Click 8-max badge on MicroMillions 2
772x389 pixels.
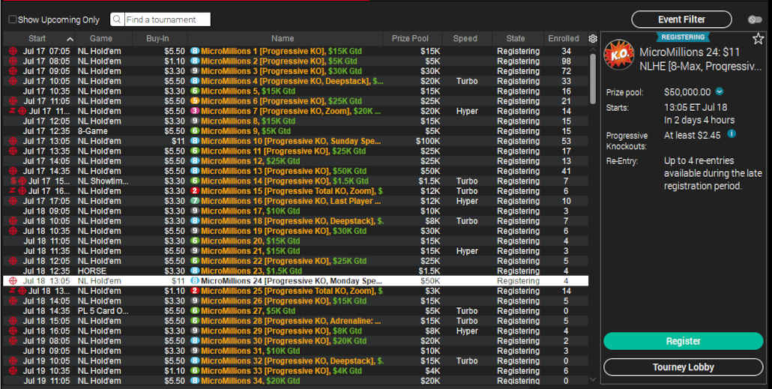click(195, 61)
